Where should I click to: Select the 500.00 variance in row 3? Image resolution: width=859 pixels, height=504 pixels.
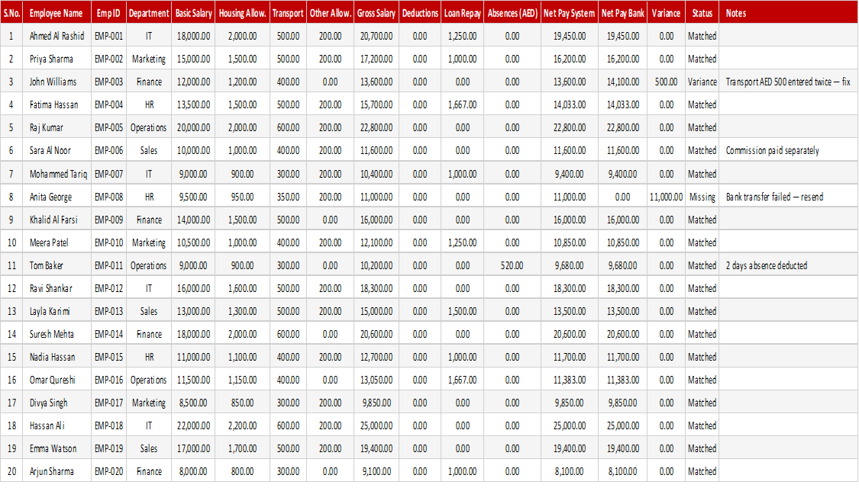coord(666,82)
